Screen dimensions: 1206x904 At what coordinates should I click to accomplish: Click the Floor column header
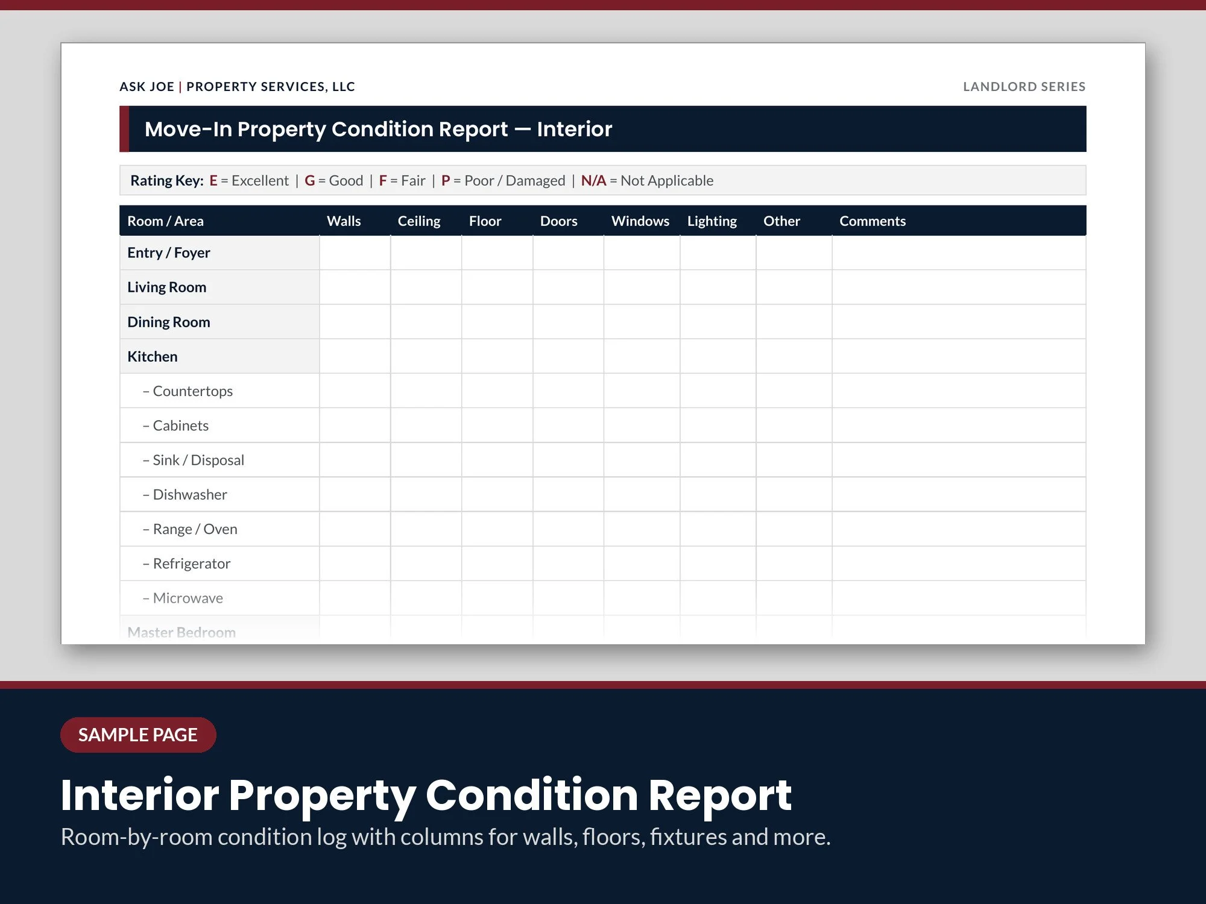coord(485,221)
